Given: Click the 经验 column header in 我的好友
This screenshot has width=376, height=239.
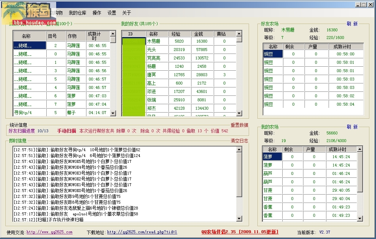Looking at the screenshot, I should (180, 34).
